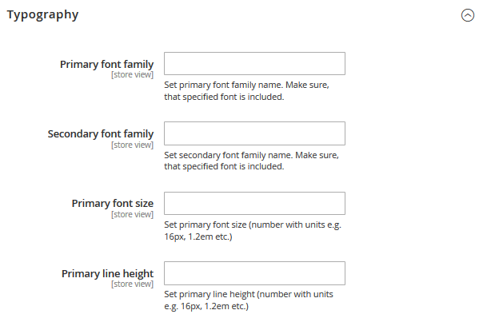Focus the Primary line height input field
This screenshot has height=326, width=483.
(x=254, y=273)
